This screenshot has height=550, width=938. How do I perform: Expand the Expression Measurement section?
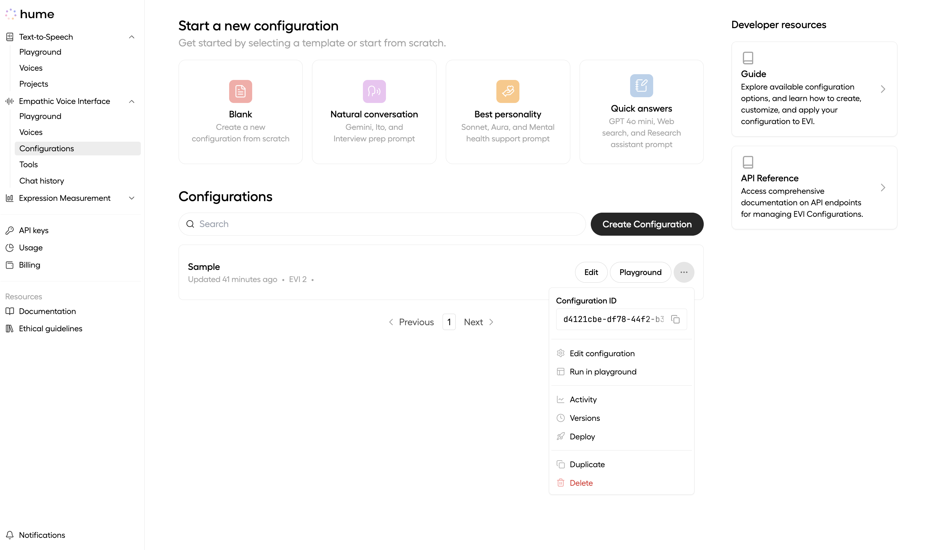tap(132, 198)
